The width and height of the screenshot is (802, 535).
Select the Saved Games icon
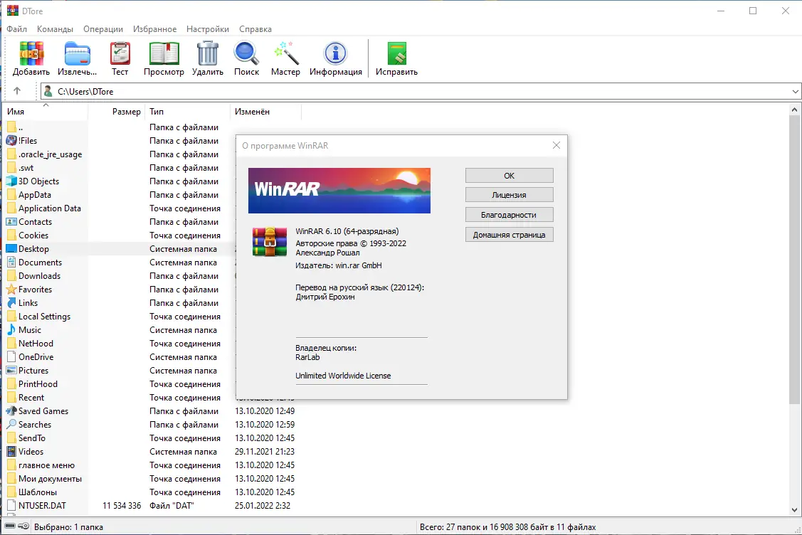click(x=11, y=410)
